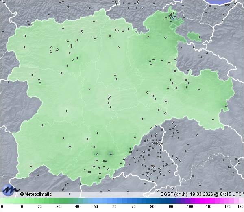Image resolution: width=244 pixels, height=212 pixels.
Task: Click the 130 km/h label at scale end
Action: coord(240,207)
